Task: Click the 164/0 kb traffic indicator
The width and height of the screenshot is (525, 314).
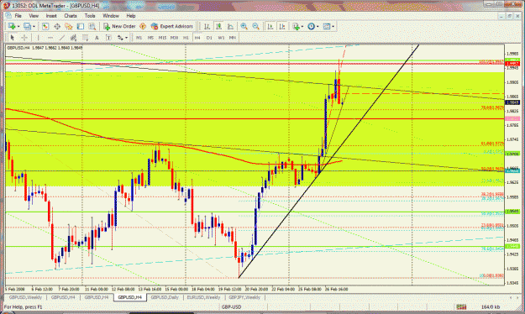Action: [x=491, y=307]
